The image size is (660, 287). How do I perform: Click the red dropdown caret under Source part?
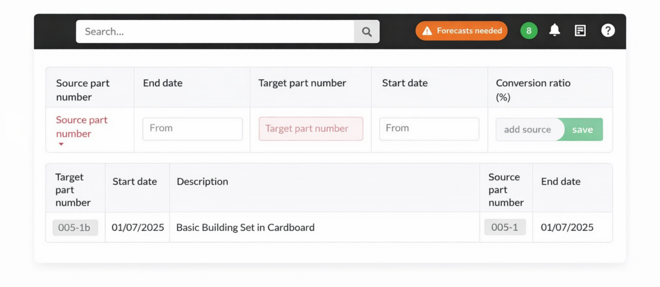[x=61, y=145]
